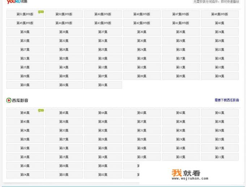Screen dimensions: 246x187
Task: Open 第18集 in the Youku list
Action: [x=142, y=58]
